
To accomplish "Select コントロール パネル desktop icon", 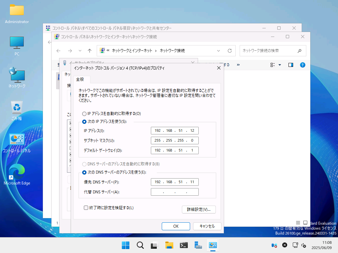I will pos(17,143).
